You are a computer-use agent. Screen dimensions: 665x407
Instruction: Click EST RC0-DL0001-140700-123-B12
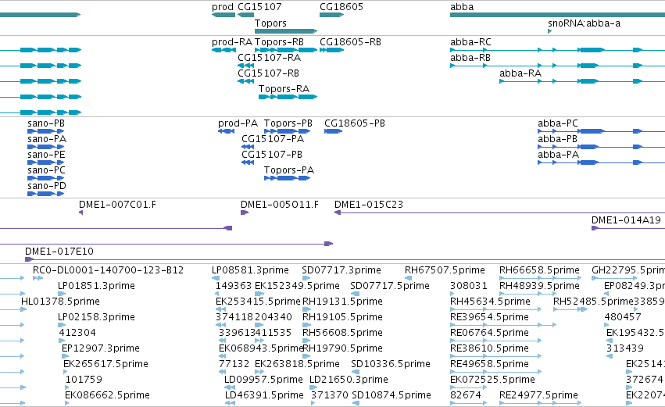pyautogui.click(x=38, y=279)
